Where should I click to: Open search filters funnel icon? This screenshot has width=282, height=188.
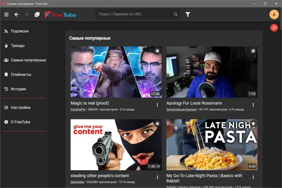coord(188,14)
